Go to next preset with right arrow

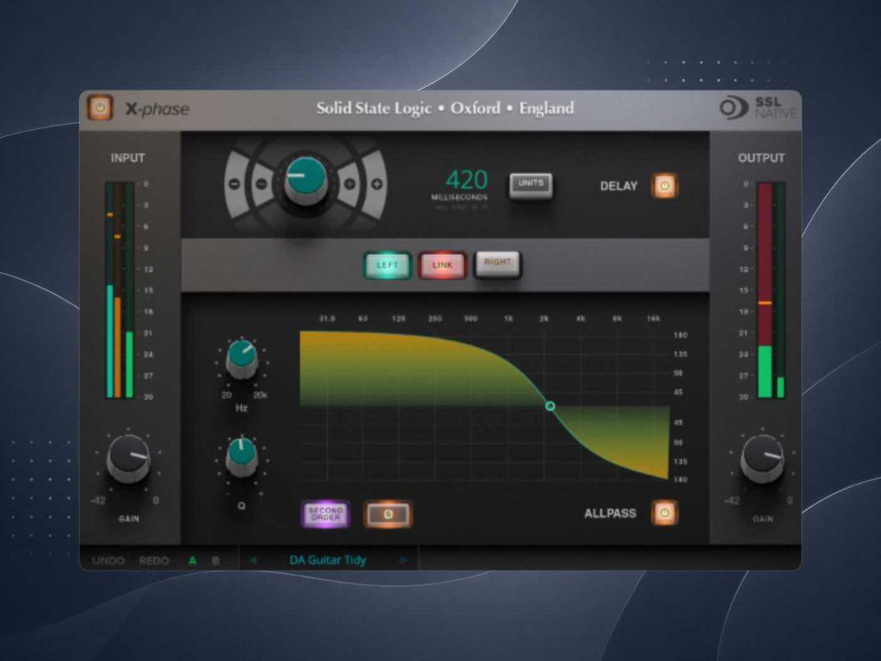point(404,560)
